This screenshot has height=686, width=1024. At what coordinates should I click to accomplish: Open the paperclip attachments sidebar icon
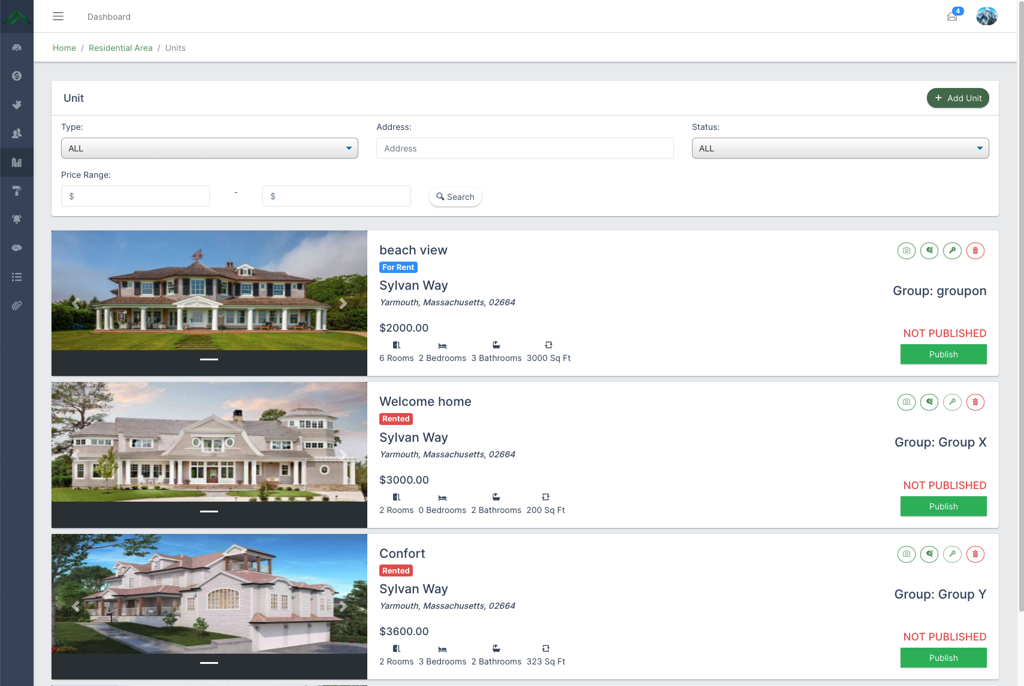coord(17,305)
